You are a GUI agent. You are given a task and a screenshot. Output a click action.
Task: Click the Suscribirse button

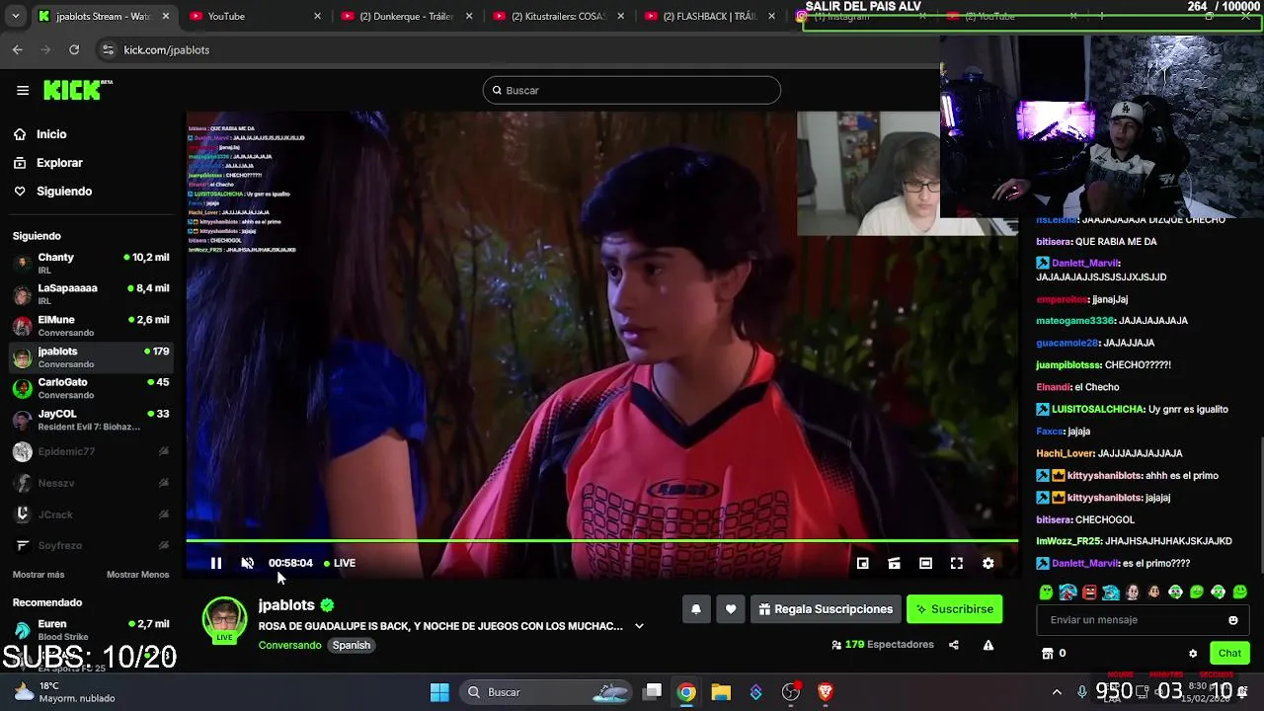tap(955, 609)
